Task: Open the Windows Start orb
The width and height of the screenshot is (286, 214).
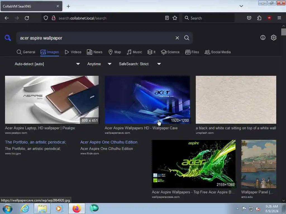Action: click(8, 208)
